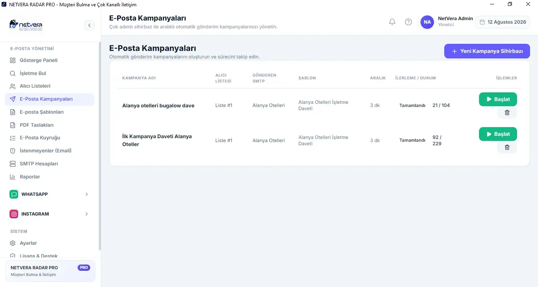This screenshot has width=538, height=287.
Task: Open Raporlar in the sidebar
Action: tap(49, 177)
